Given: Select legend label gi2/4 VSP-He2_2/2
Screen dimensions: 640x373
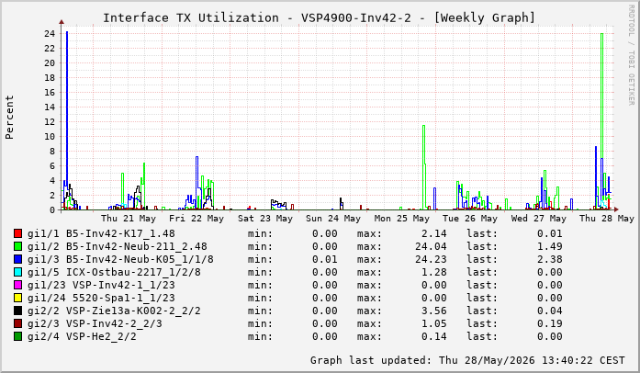Looking at the screenshot, I should 82,336.
